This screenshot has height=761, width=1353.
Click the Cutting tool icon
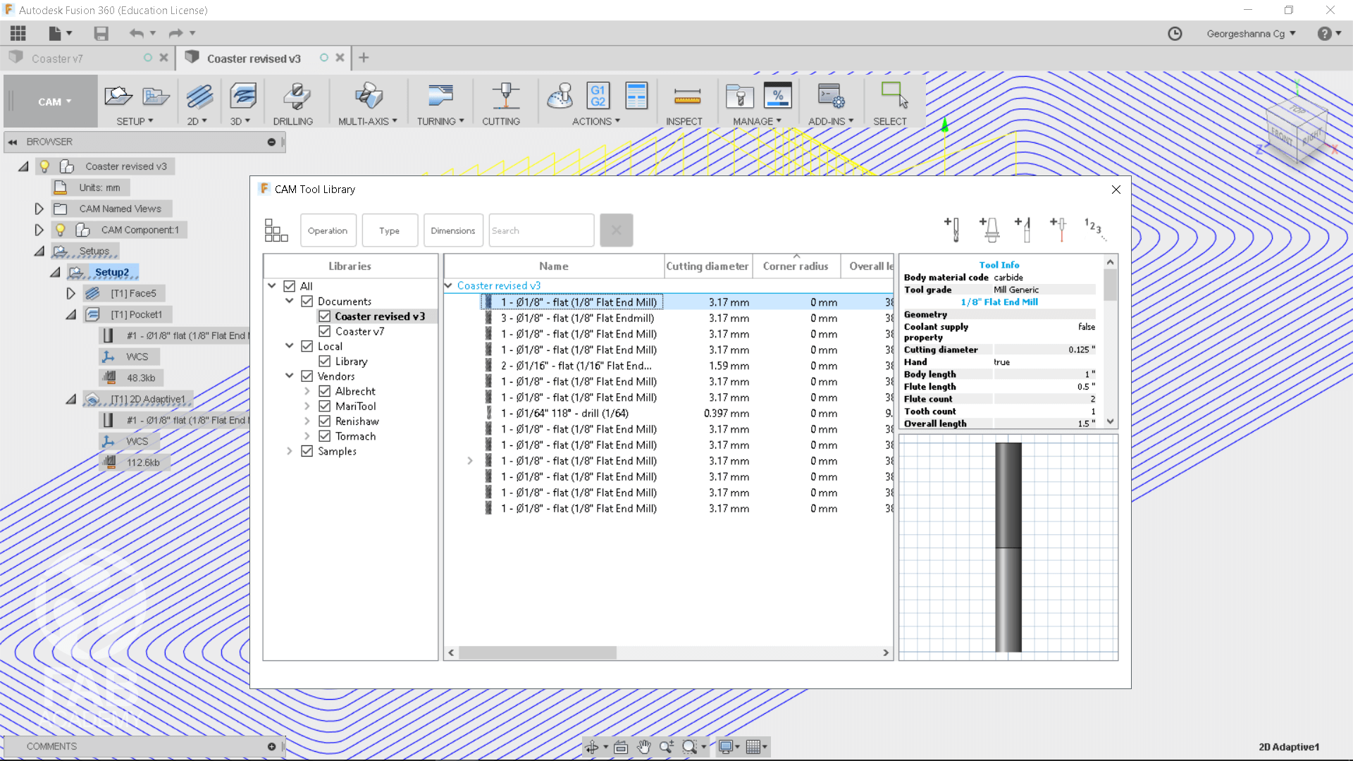pos(505,97)
